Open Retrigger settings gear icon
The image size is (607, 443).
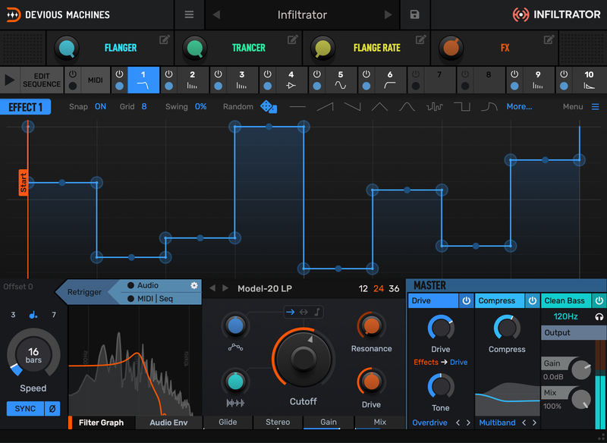[193, 285]
